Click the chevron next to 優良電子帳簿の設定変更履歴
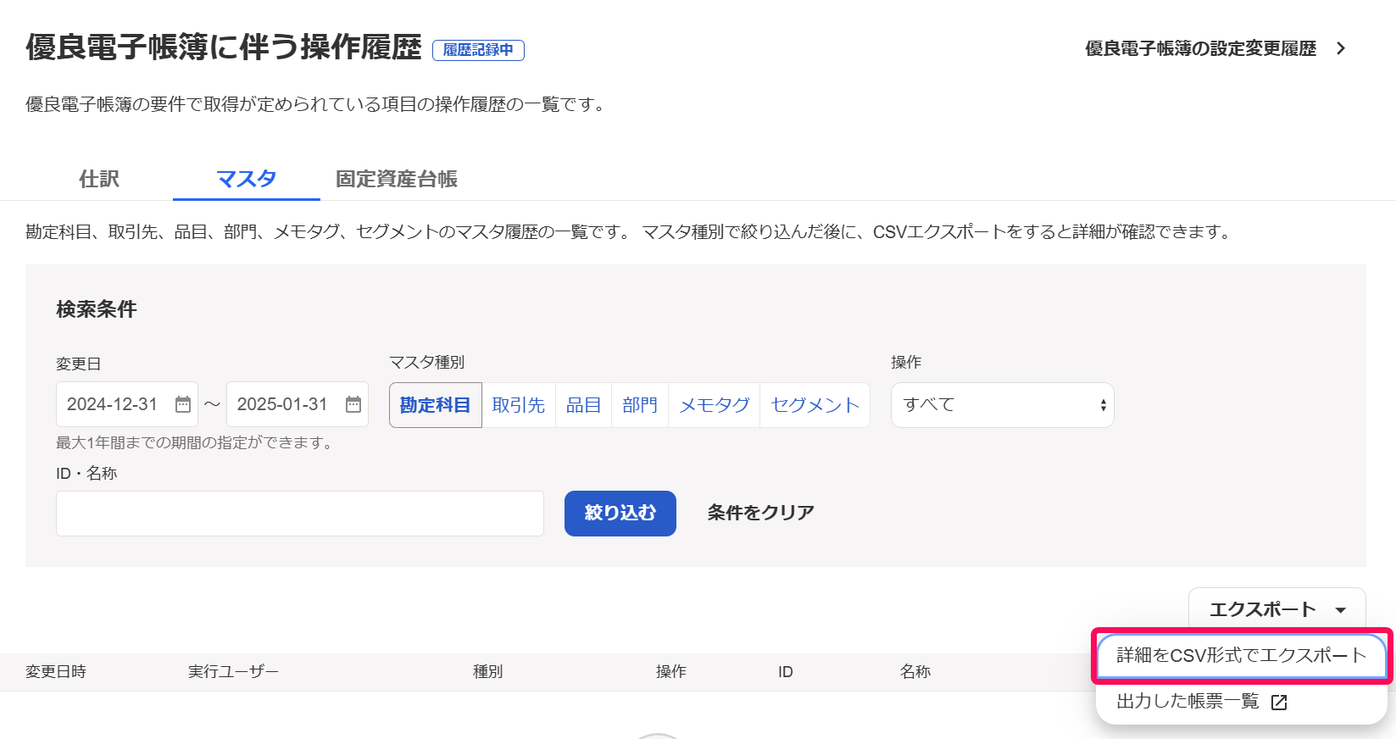1396x739 pixels. click(1341, 48)
